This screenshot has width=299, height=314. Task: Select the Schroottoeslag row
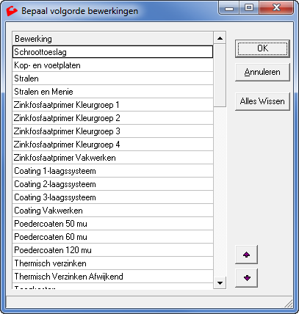[x=112, y=52]
